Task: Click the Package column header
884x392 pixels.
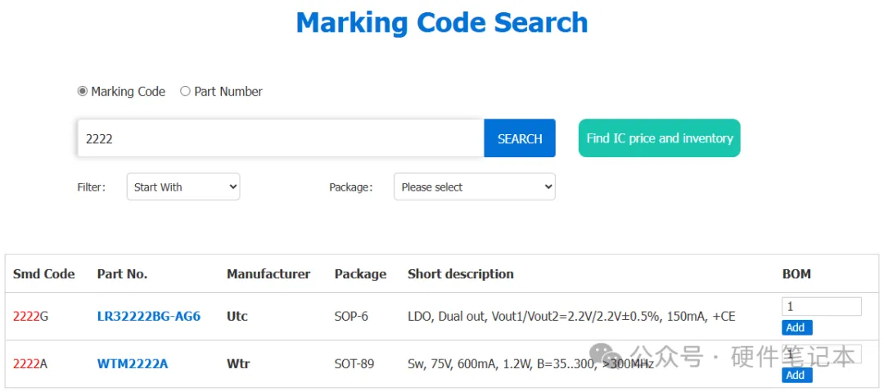Action: (360, 274)
